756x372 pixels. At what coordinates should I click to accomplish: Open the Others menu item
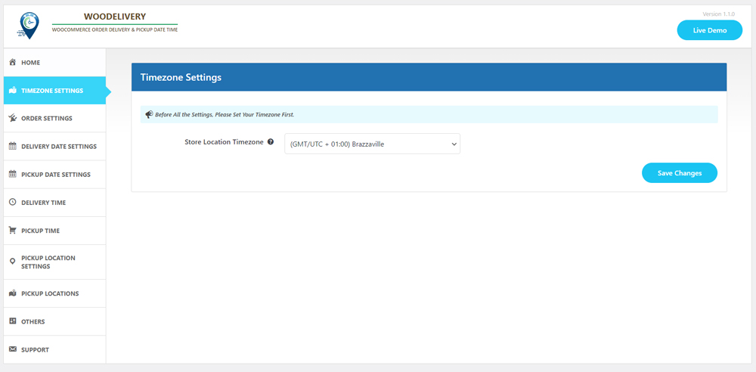click(x=33, y=321)
